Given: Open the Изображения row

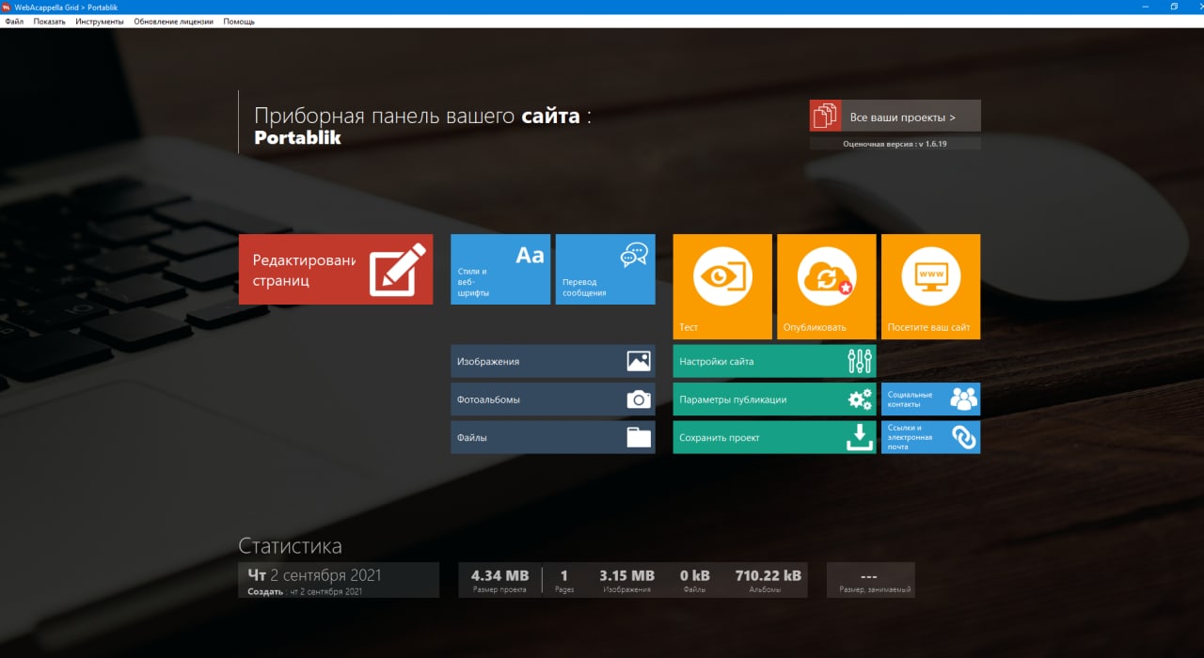Looking at the screenshot, I should [553, 361].
